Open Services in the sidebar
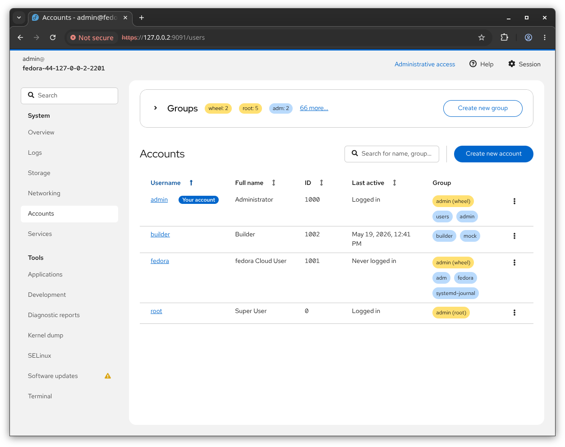This screenshot has height=447, width=565. point(69,234)
